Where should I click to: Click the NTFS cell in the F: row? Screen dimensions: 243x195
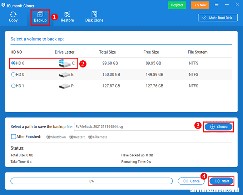[x=193, y=86]
